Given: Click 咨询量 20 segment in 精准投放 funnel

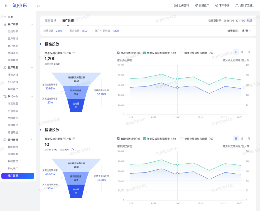Looking at the screenshot, I should point(76,105).
